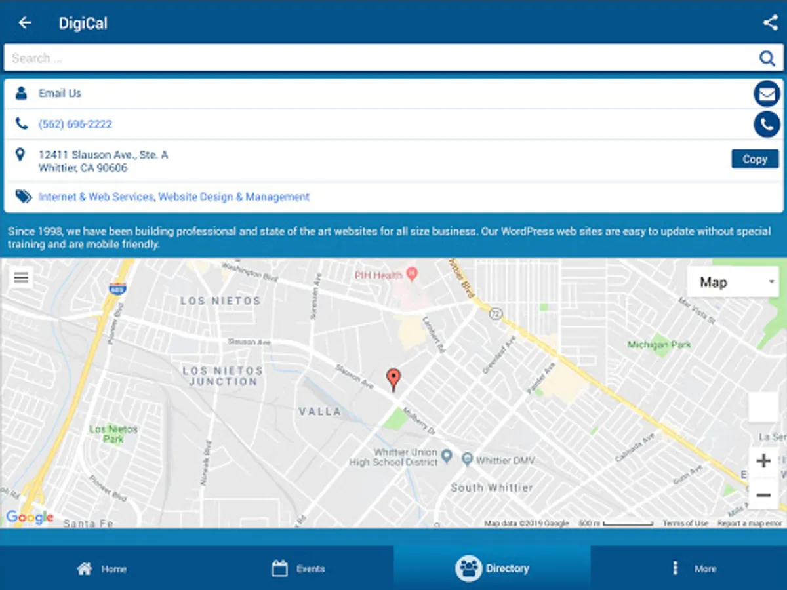Viewport: 787px width, 590px height.
Task: Click the business description paragraph
Action: 390,238
